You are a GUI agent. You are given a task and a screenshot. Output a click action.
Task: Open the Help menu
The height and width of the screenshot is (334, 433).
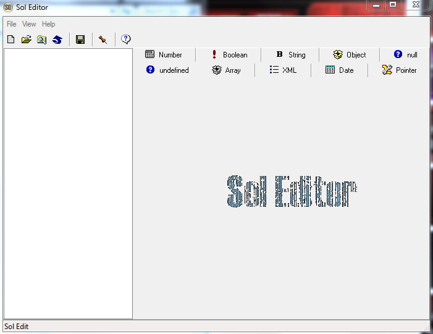pyautogui.click(x=49, y=24)
